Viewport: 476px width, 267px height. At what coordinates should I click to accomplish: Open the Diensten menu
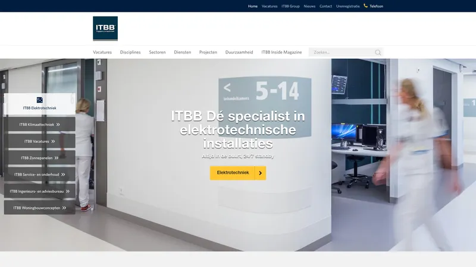(x=183, y=52)
